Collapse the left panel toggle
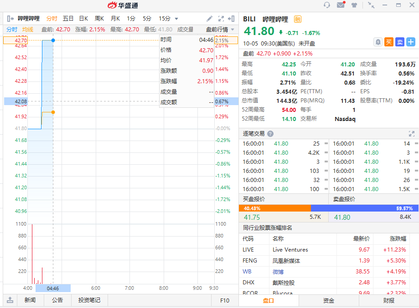 click(x=10, y=19)
